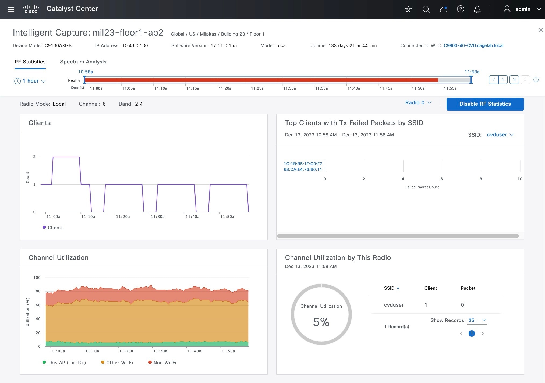Viewport: 545px width, 383px height.
Task: Select the RF Statistics tab
Action: point(30,62)
